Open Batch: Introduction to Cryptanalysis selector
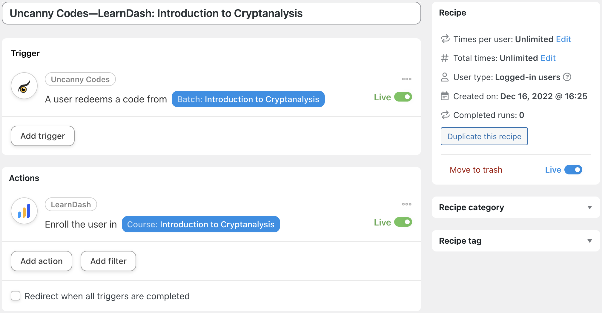This screenshot has height=313, width=602. 248,99
